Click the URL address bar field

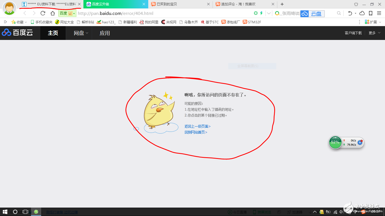point(163,13)
